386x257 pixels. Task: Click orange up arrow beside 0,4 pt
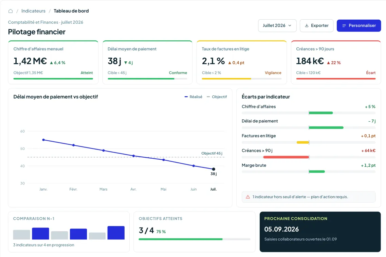(230, 63)
